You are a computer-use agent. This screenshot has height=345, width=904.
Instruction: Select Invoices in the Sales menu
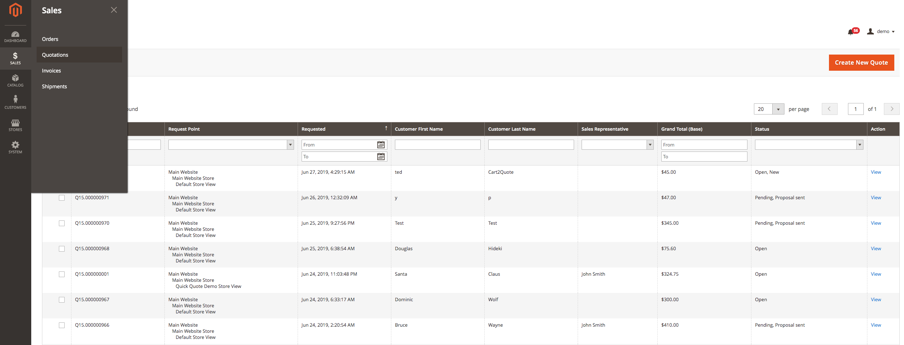tap(51, 70)
